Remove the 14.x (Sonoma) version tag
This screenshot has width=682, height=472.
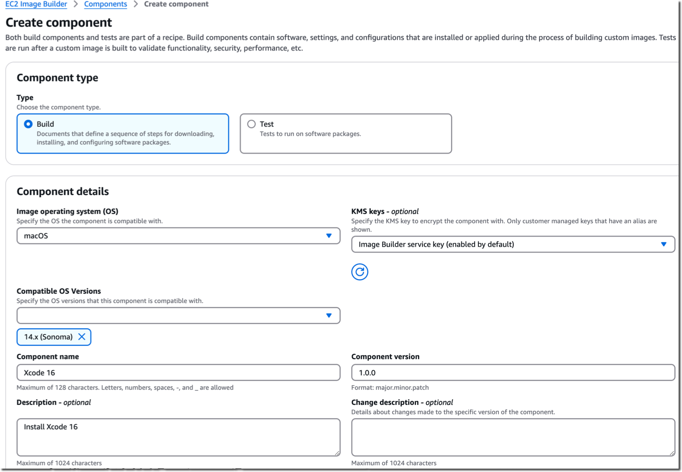(82, 337)
